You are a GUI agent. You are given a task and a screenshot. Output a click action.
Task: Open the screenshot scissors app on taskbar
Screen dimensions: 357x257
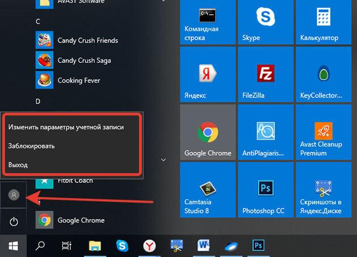tap(177, 246)
